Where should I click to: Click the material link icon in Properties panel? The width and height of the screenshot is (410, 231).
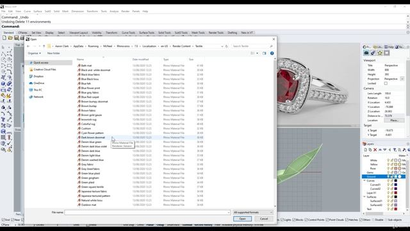373,53
